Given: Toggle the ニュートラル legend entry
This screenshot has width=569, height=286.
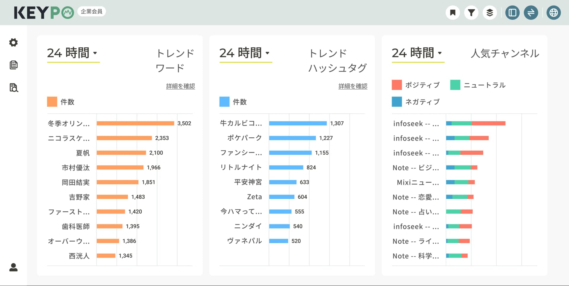Looking at the screenshot, I should pyautogui.click(x=478, y=85).
